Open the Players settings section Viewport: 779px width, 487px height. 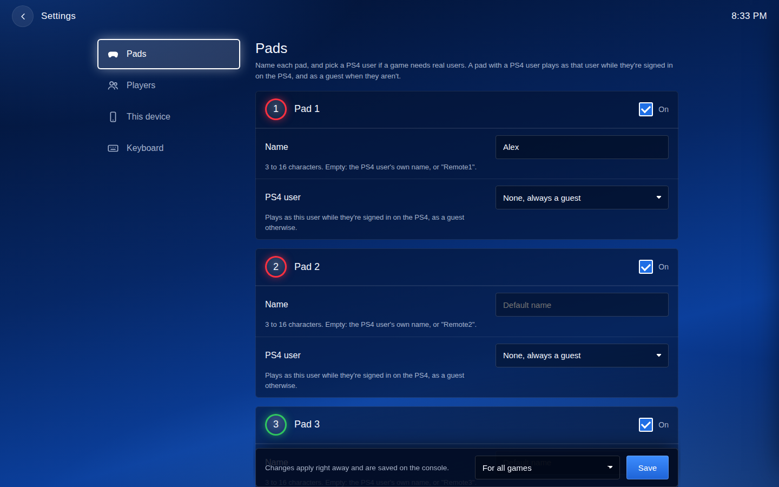point(169,85)
